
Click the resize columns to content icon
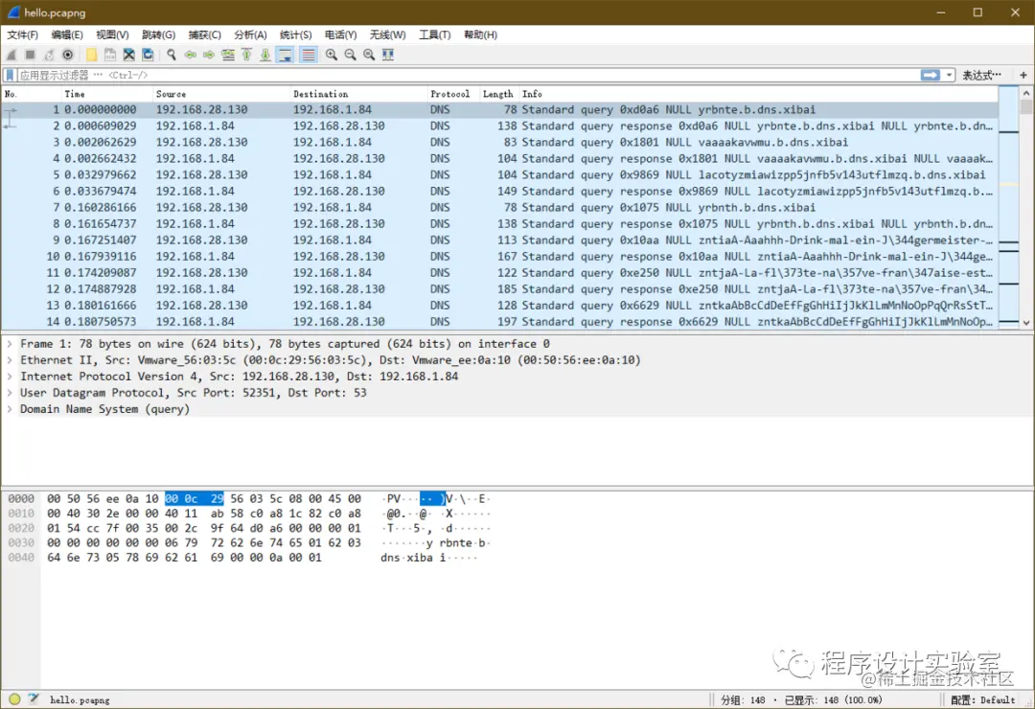tap(388, 55)
